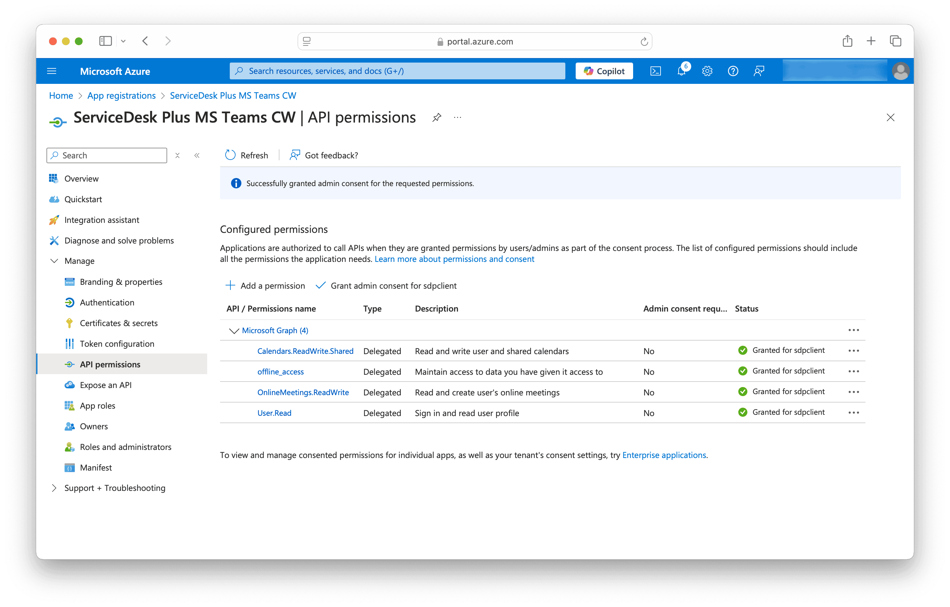This screenshot has width=950, height=607.
Task: Expand Support + Troubleshooting section
Action: pos(55,488)
